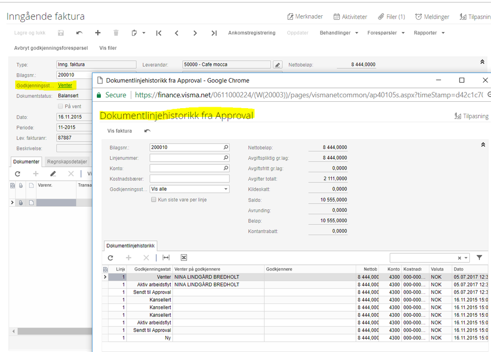This screenshot has width=491, height=352.
Task: Open Aktiviteter in the invoice header
Action: (350, 17)
